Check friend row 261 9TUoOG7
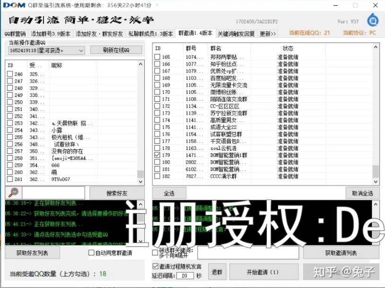 (x=10, y=179)
